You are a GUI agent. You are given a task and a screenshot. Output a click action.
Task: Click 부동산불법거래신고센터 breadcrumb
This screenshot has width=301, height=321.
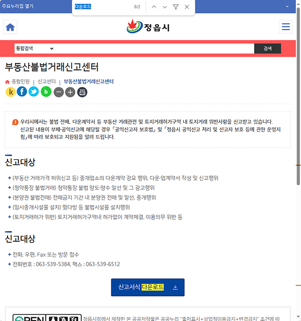pyautogui.click(x=89, y=82)
